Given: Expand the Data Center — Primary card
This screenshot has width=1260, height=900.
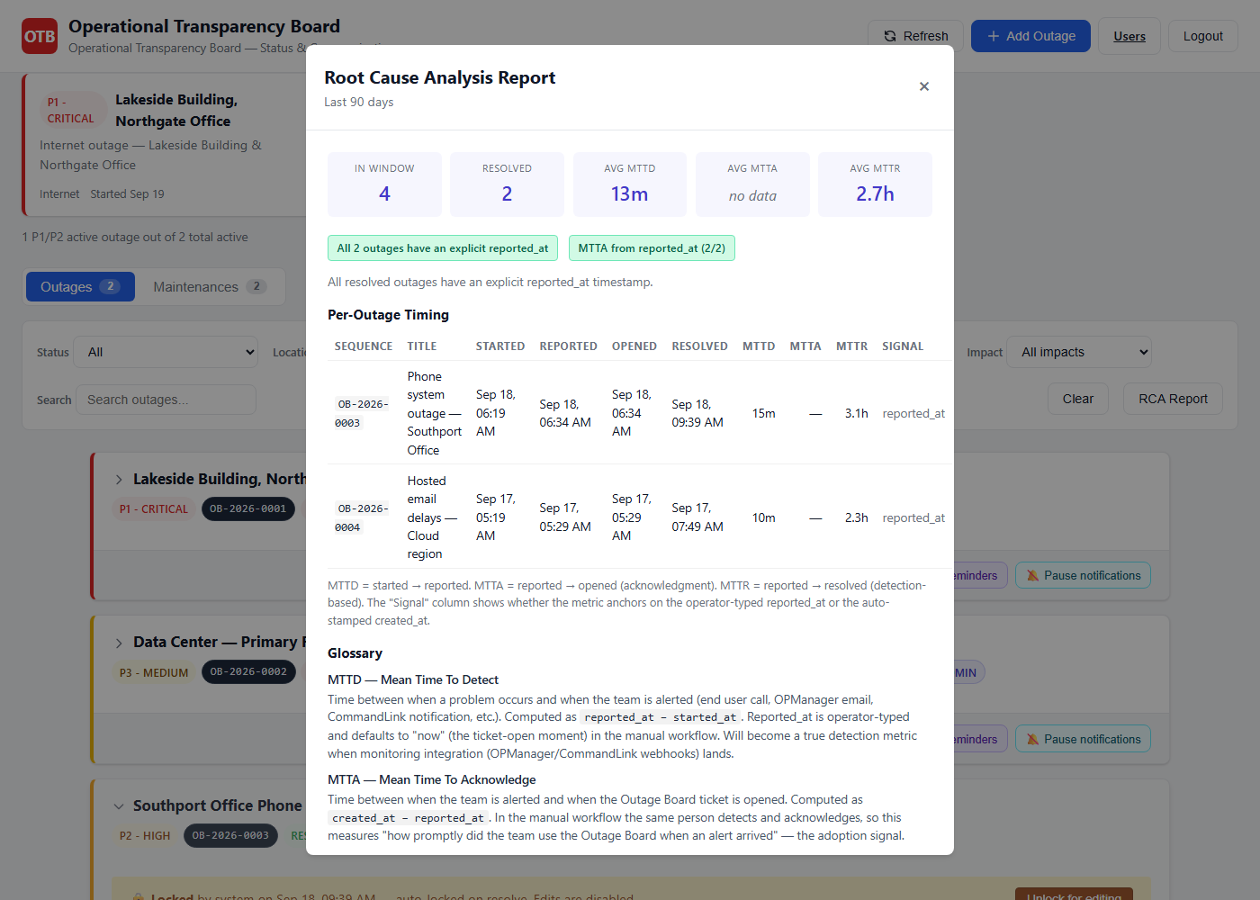Looking at the screenshot, I should point(119,643).
